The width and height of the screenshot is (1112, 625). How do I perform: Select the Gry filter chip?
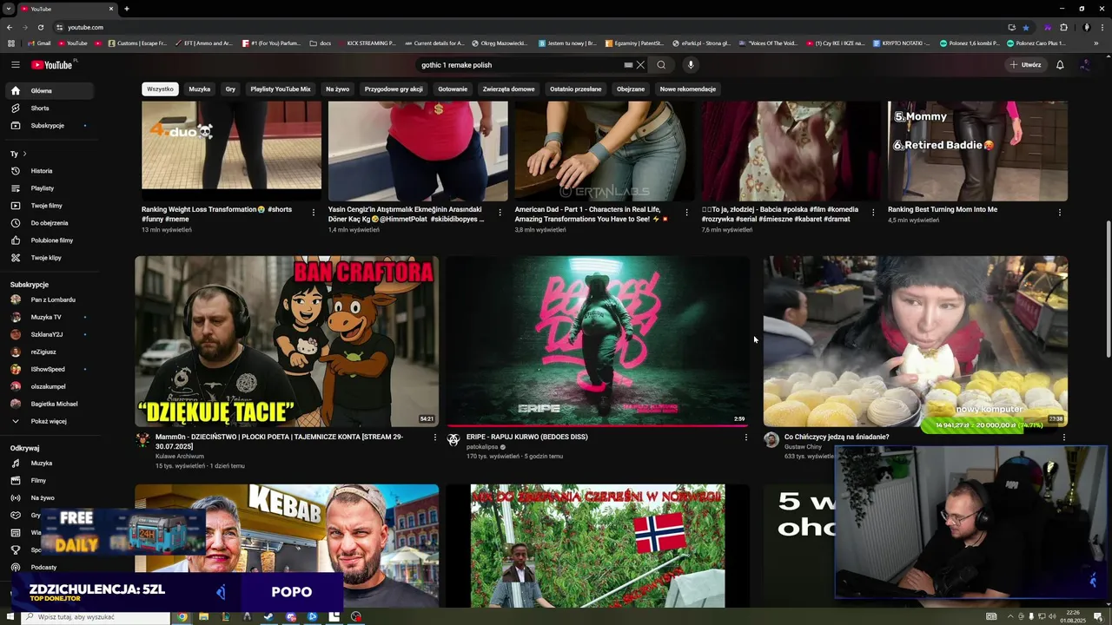[x=230, y=89]
